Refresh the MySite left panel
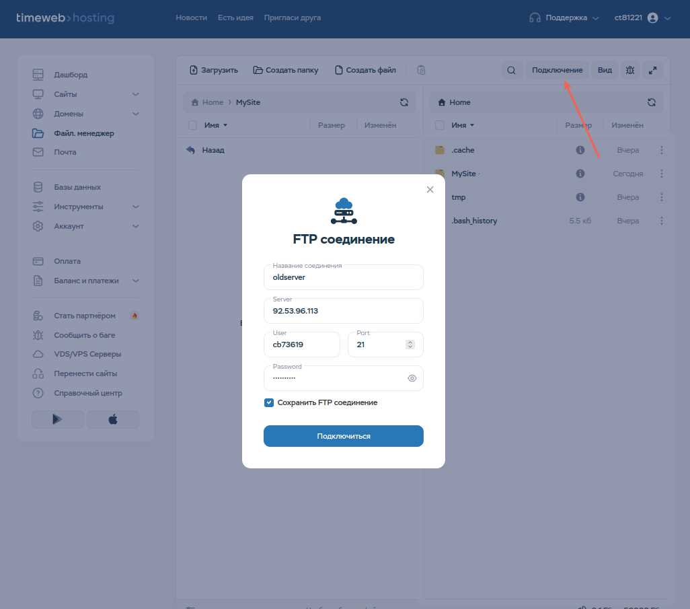This screenshot has height=609, width=690. pos(404,102)
